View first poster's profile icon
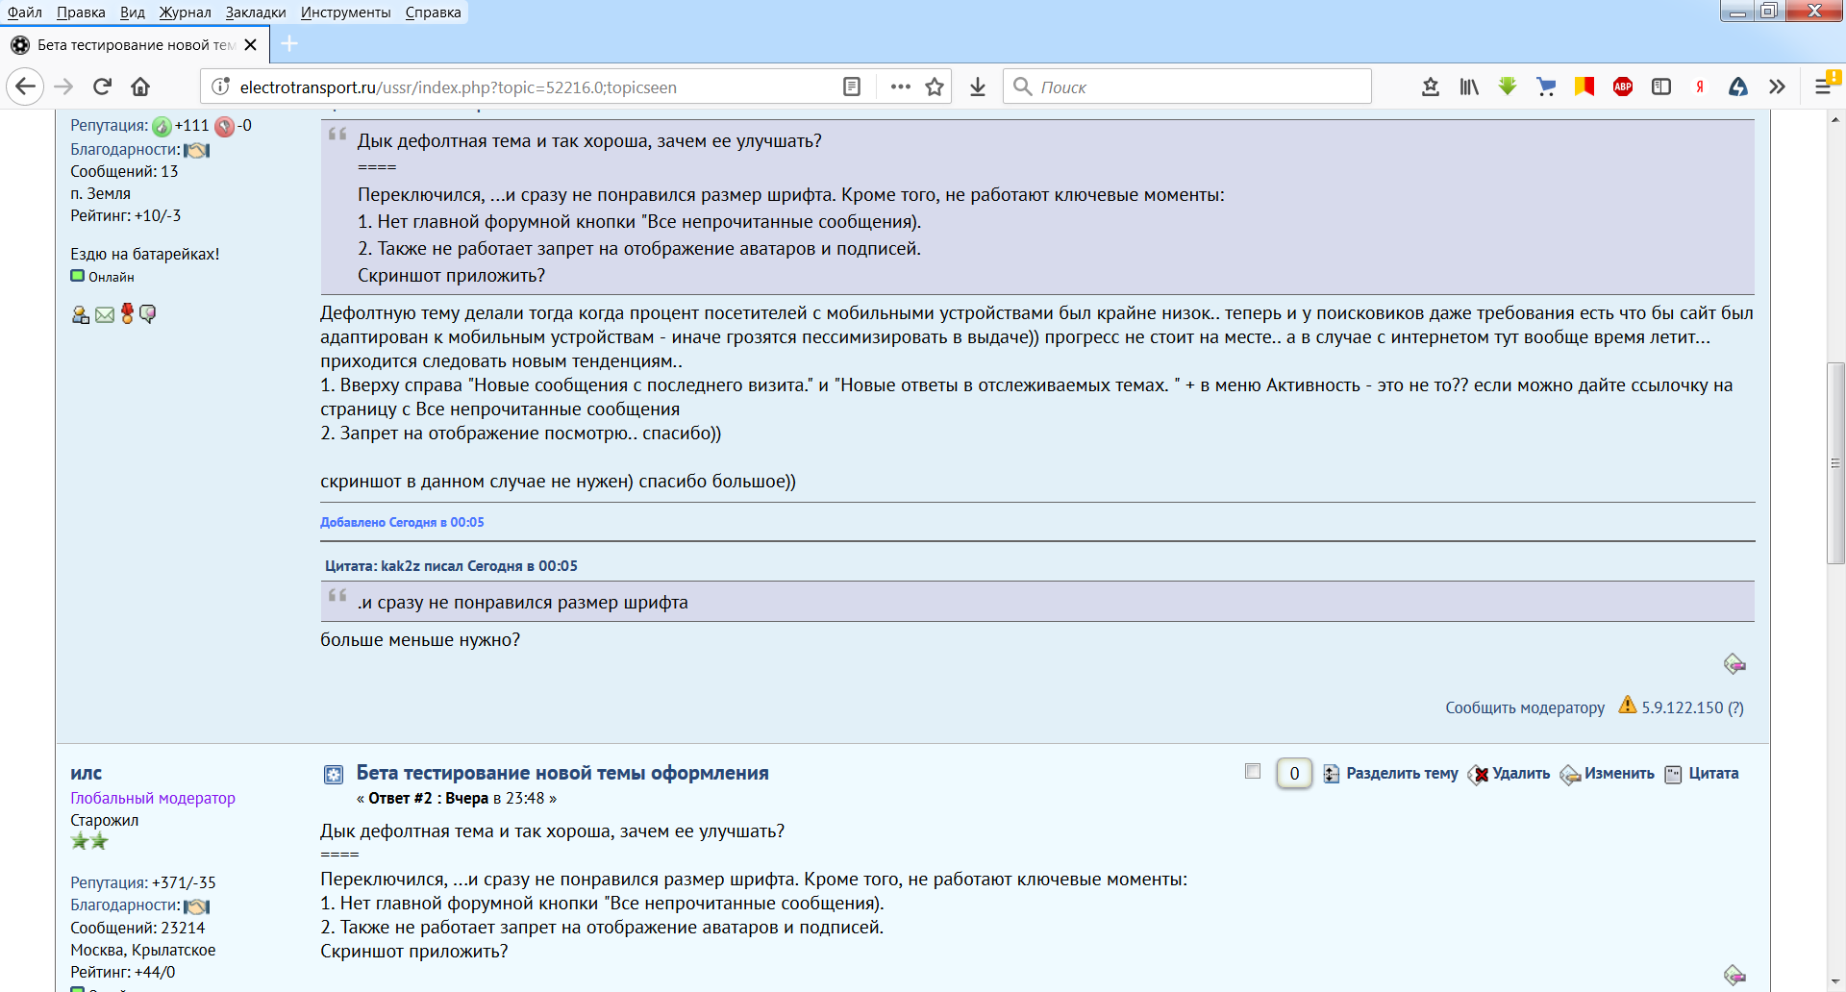 pos(81,314)
